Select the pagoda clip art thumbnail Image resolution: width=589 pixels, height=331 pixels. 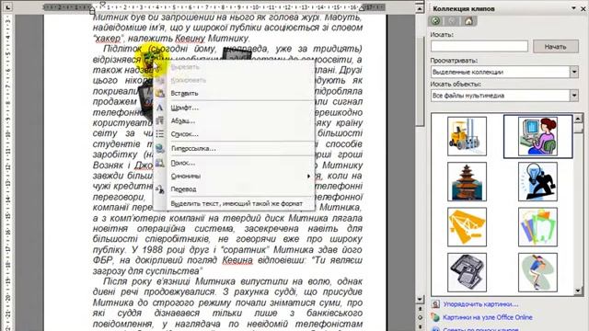coord(467,182)
